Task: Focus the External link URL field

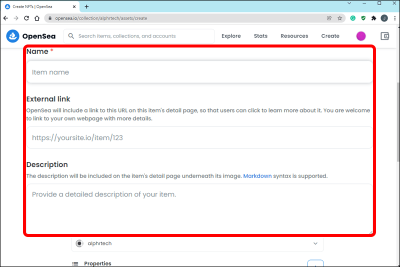Action: (x=199, y=137)
